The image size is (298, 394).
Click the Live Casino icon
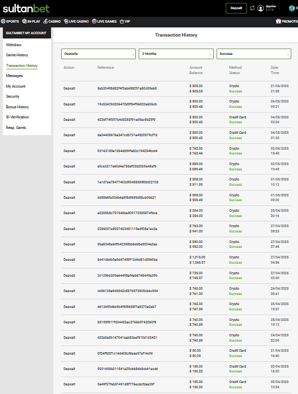[x=66, y=21]
